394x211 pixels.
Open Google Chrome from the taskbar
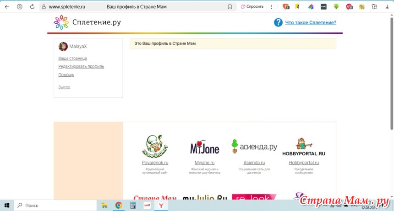click(x=119, y=206)
